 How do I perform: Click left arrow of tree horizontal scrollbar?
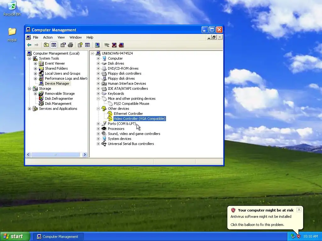click(x=28, y=155)
